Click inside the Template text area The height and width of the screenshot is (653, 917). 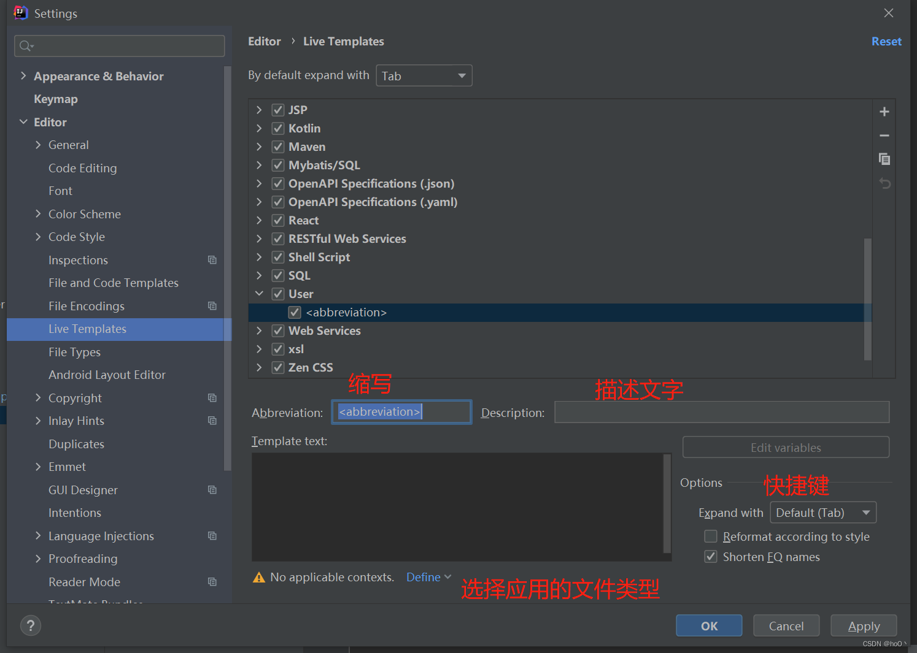pos(457,507)
